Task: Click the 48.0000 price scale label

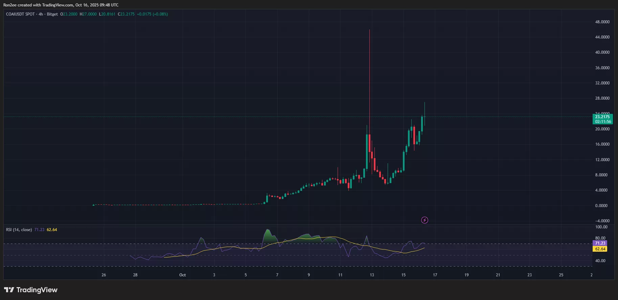Action: pos(602,22)
